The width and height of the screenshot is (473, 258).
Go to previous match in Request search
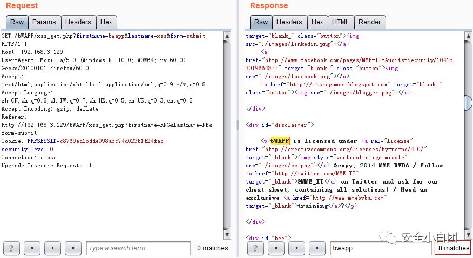pyautogui.click(x=32, y=248)
